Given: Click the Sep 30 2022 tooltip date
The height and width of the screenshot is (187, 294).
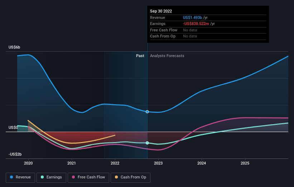Looking at the screenshot, I should pos(161,11).
